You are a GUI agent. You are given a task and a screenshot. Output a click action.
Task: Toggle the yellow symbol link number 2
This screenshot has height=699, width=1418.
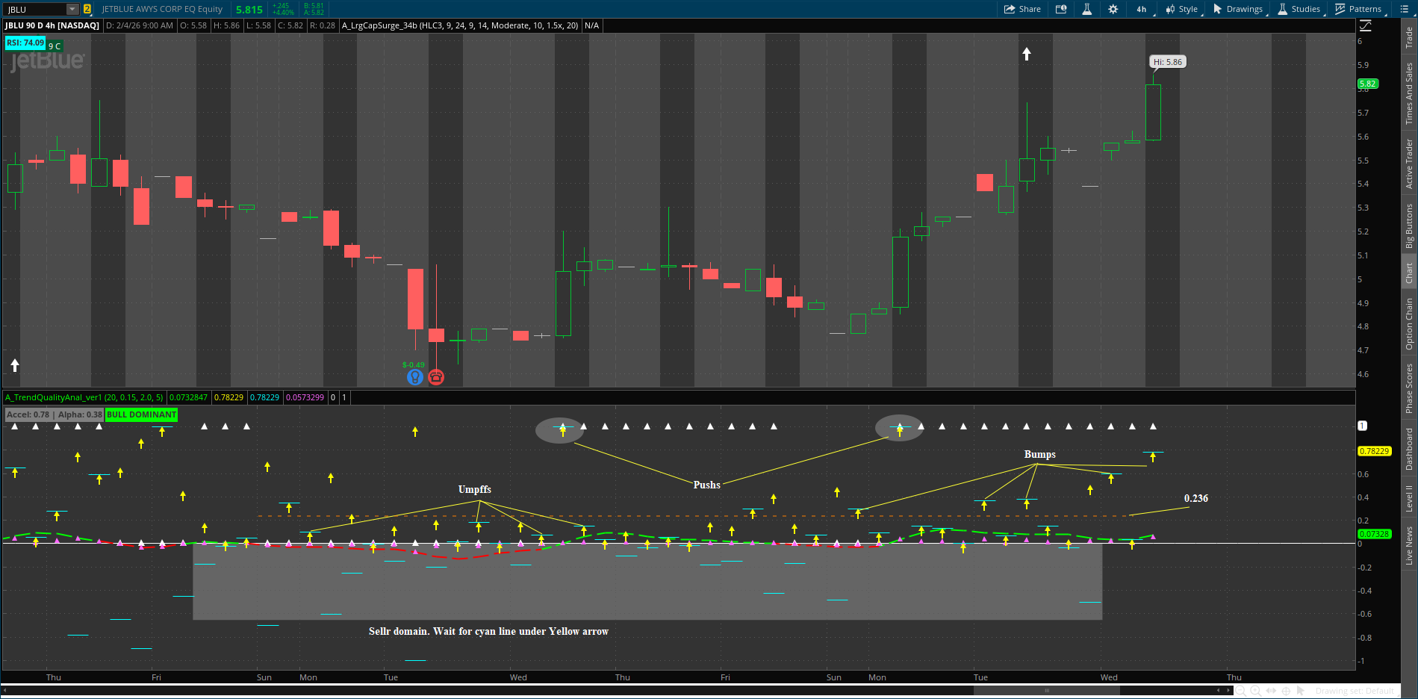pyautogui.click(x=87, y=9)
